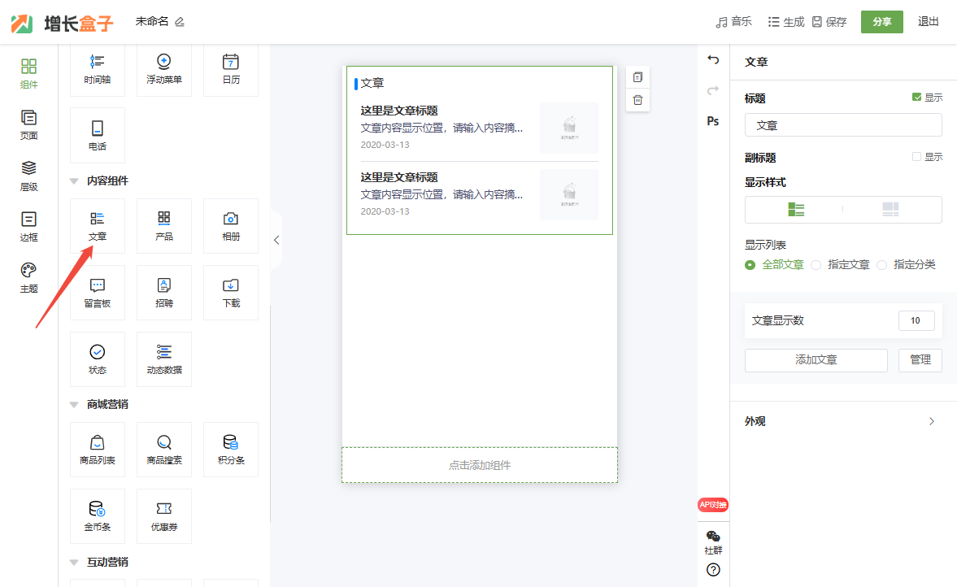Click the green 分享 button
The width and height of the screenshot is (957, 587).
tap(881, 22)
